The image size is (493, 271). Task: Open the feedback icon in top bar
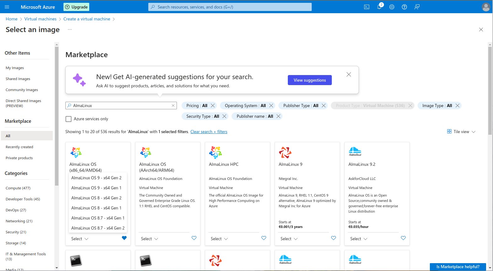(417, 7)
